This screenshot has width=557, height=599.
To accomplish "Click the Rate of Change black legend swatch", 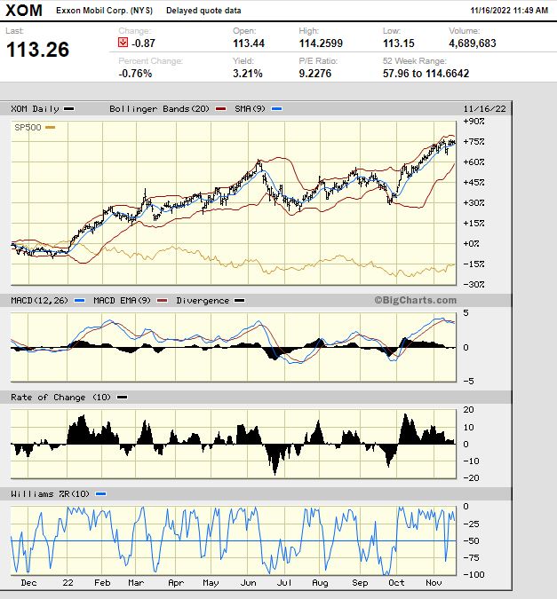I will coord(122,398).
